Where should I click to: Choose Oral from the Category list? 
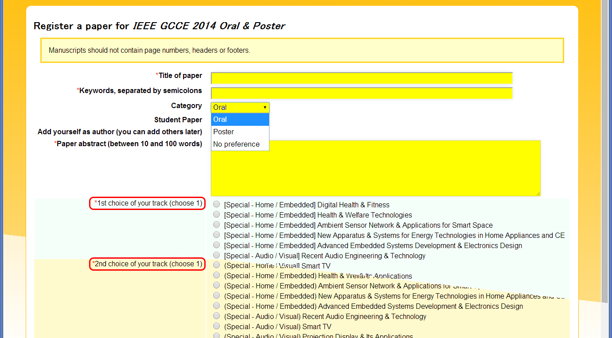coord(240,120)
